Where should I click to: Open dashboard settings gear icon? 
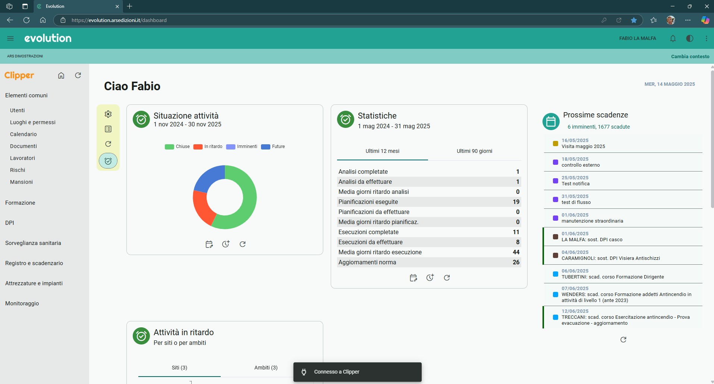(x=108, y=114)
